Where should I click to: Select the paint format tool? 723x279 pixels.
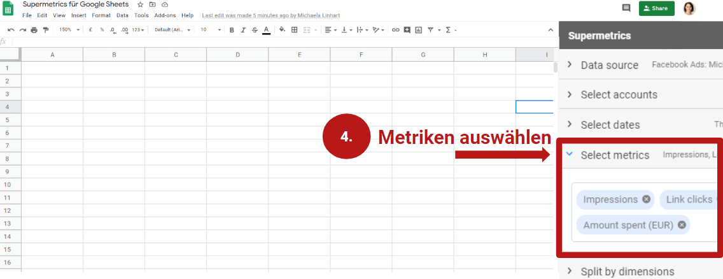pos(46,30)
